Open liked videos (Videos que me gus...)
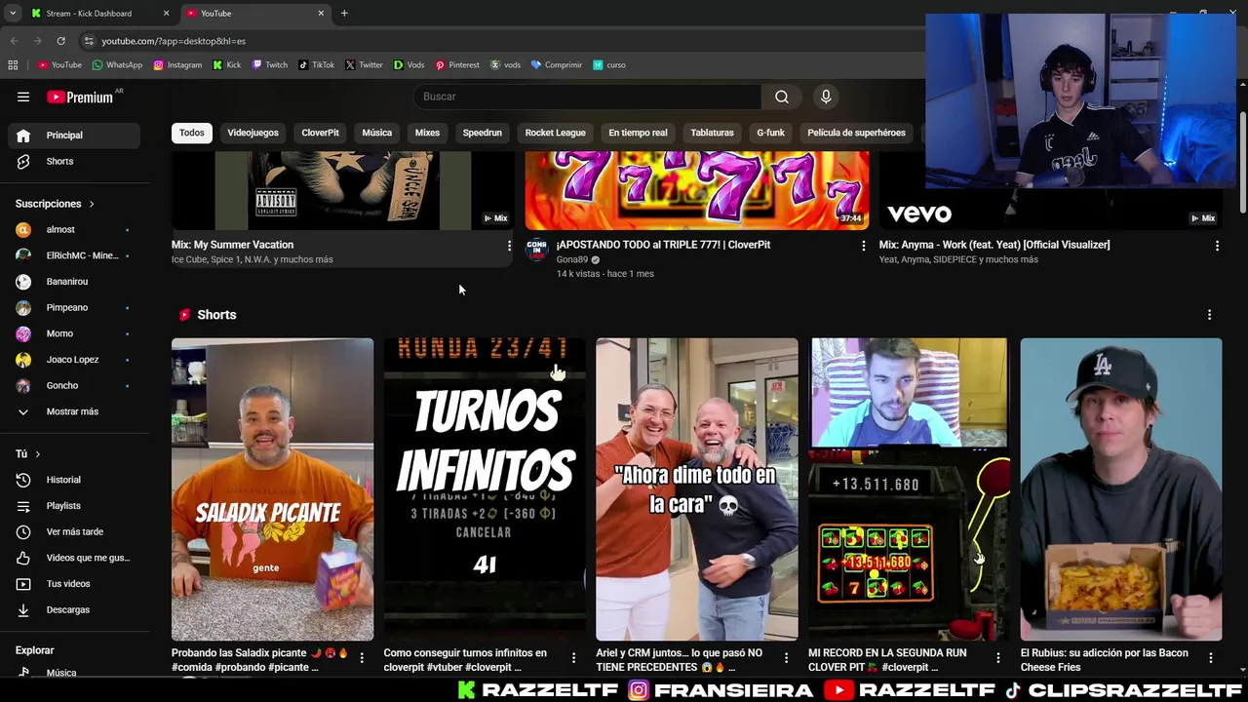 pyautogui.click(x=73, y=558)
